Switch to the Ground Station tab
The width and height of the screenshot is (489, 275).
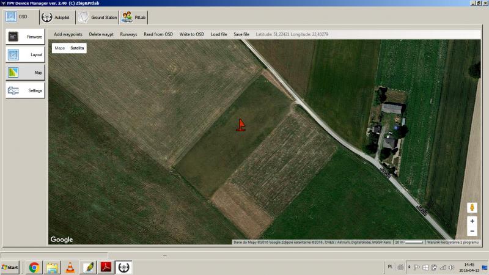pos(97,17)
